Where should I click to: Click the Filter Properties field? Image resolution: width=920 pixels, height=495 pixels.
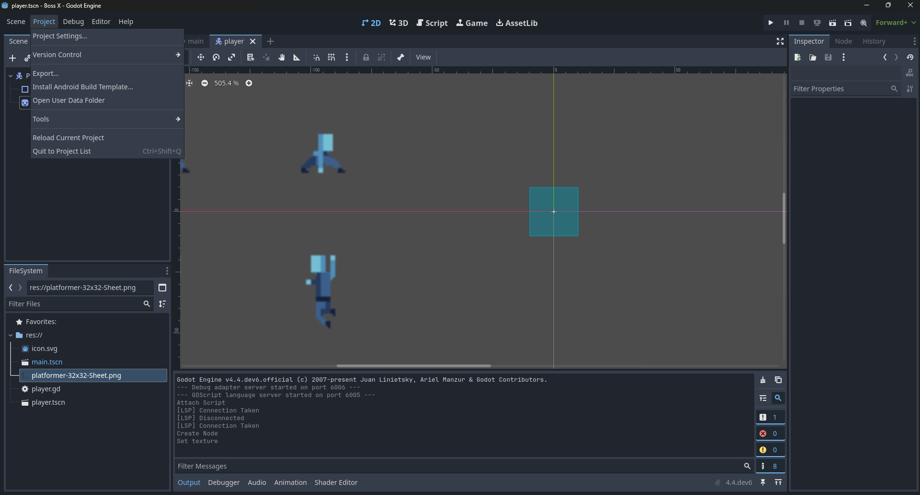tap(846, 89)
